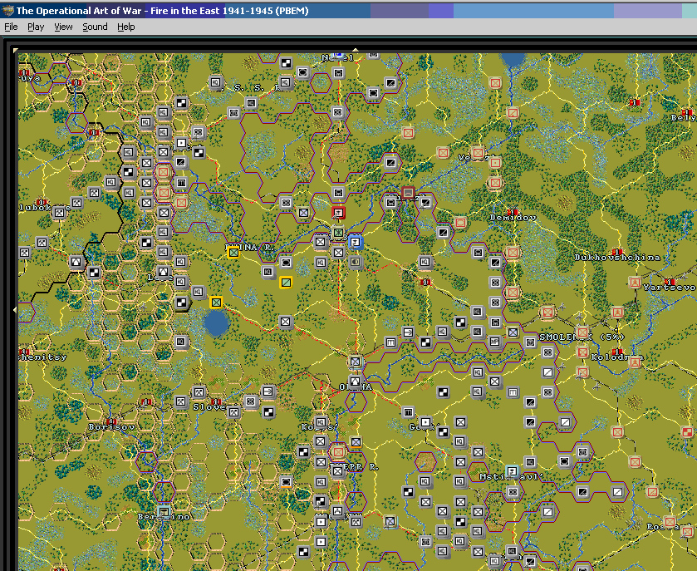The height and width of the screenshot is (571, 697).
Task: Select the blue-bordered air unit counter
Action: (356, 243)
